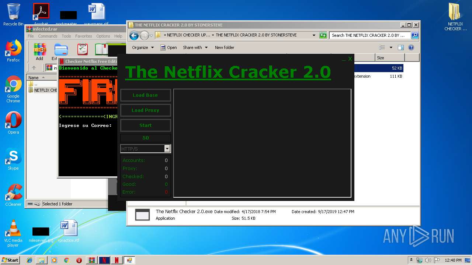Start the Netflix Cracker check

pos(146,125)
